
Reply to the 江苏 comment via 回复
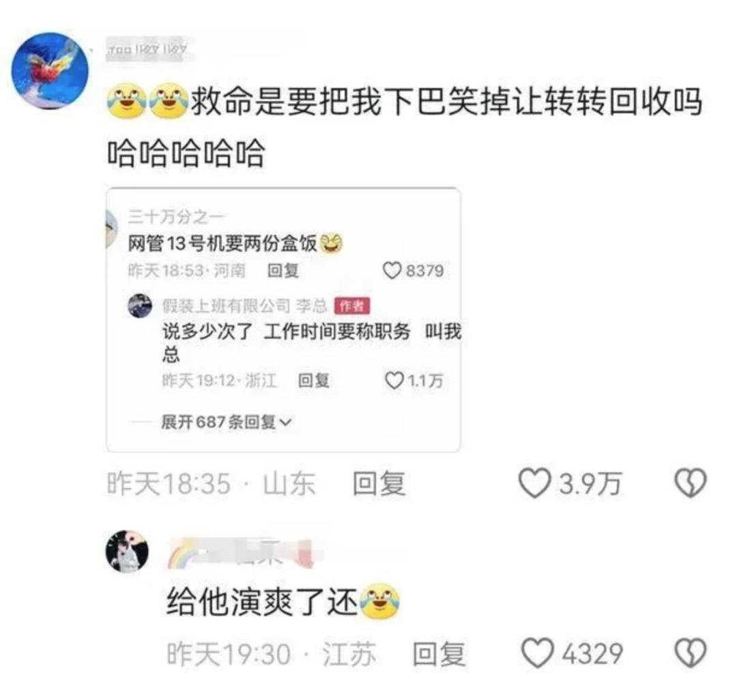pyautogui.click(x=439, y=654)
